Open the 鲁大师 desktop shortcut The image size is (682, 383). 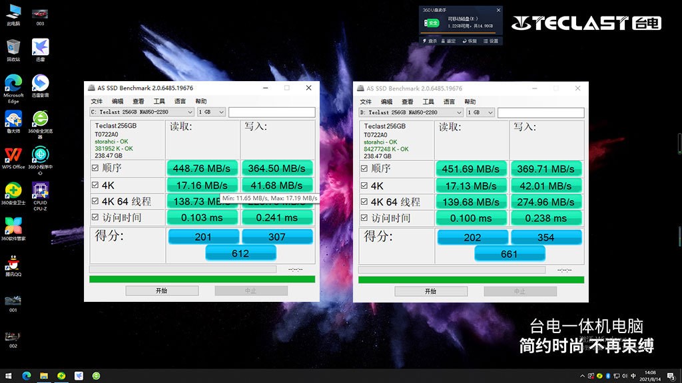point(13,120)
